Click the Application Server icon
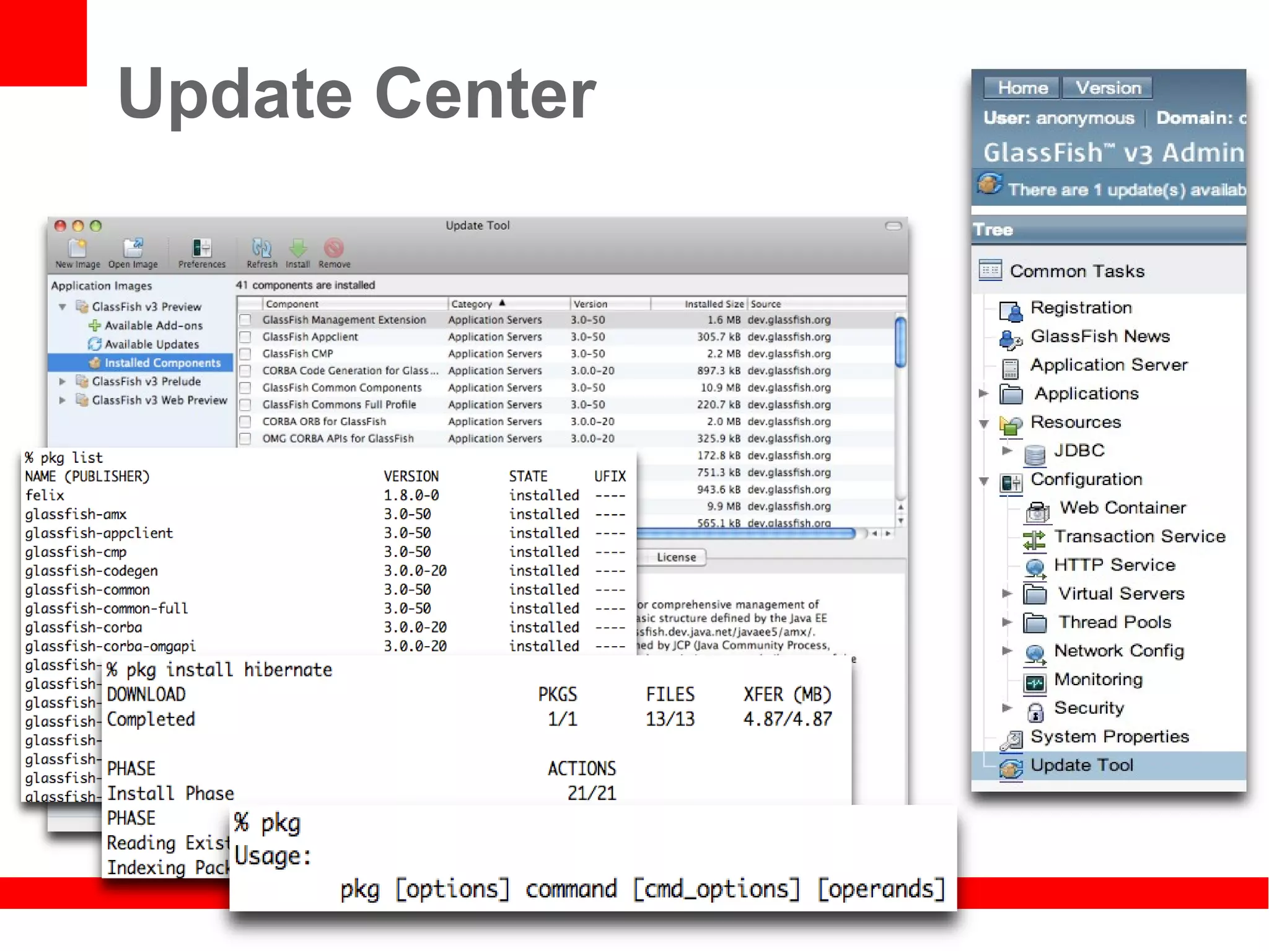The height and width of the screenshot is (951, 1269). point(1011,369)
